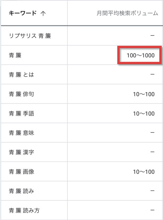Click the 10～100 volume for 青簾 俳句

point(144,94)
